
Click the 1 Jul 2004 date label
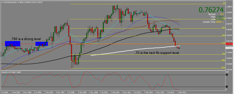pyautogui.click(x=5, y=92)
